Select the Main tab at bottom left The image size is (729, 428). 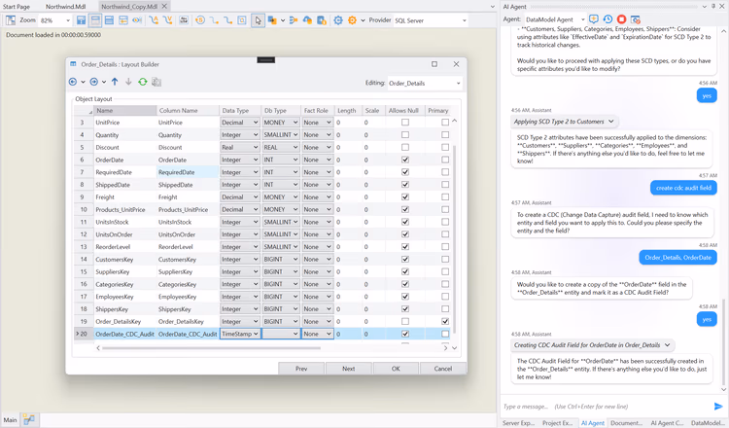click(x=11, y=419)
